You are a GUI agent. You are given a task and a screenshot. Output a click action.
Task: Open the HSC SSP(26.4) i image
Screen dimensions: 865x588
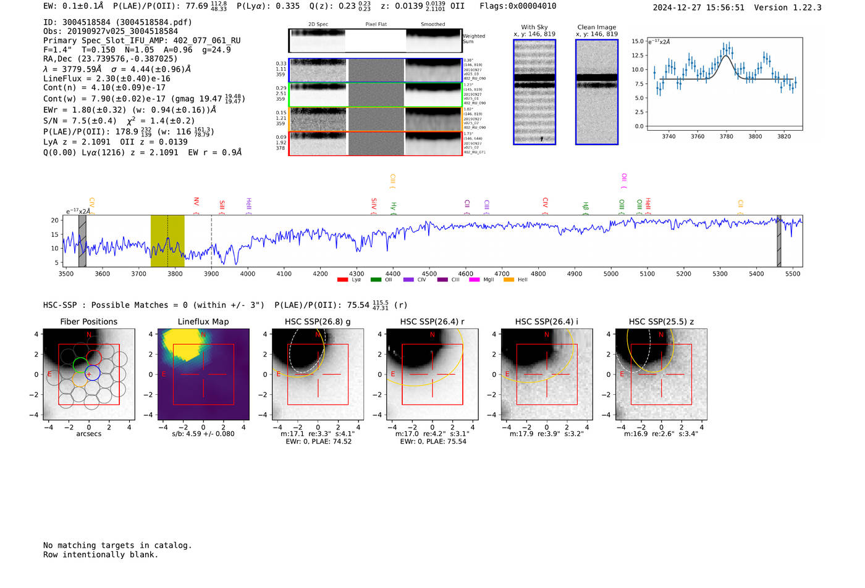[547, 375]
